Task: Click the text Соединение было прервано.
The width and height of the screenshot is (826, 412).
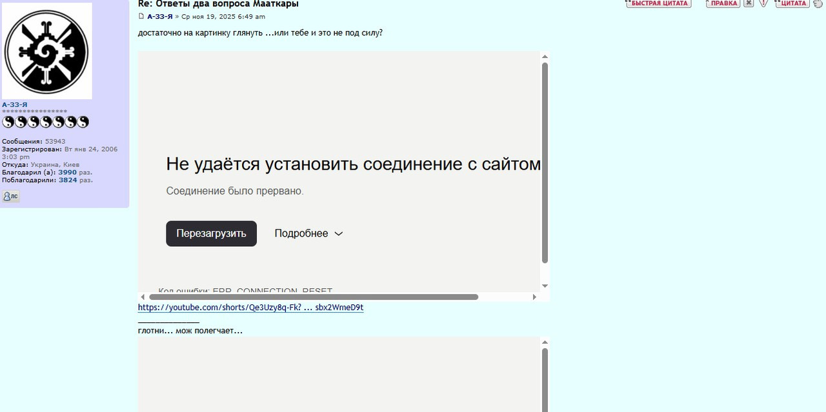Action: point(235,191)
